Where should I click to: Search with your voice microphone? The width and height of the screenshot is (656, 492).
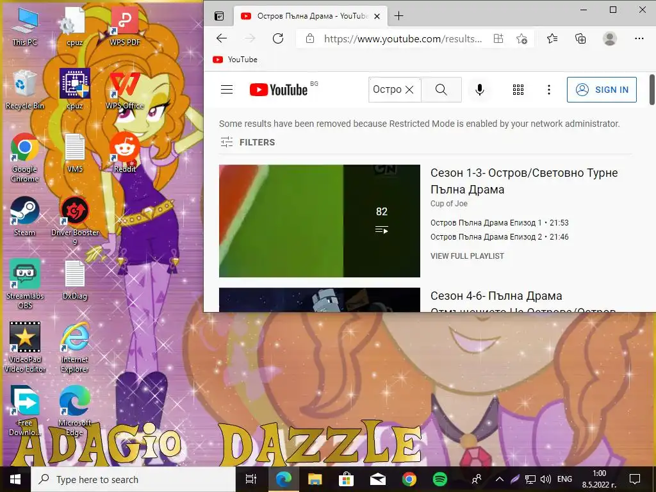(480, 90)
